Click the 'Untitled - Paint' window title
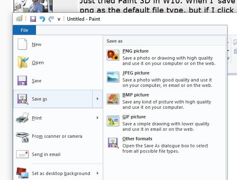The image size is (237, 180). tap(84, 19)
